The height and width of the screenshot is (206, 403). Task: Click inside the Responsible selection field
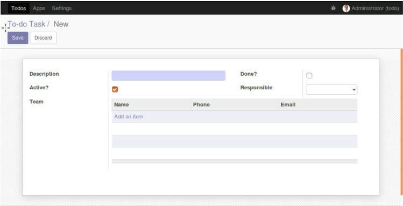coord(331,90)
